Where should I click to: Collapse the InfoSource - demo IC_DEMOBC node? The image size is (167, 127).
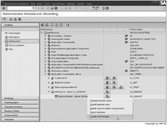pyautogui.click(x=49, y=92)
